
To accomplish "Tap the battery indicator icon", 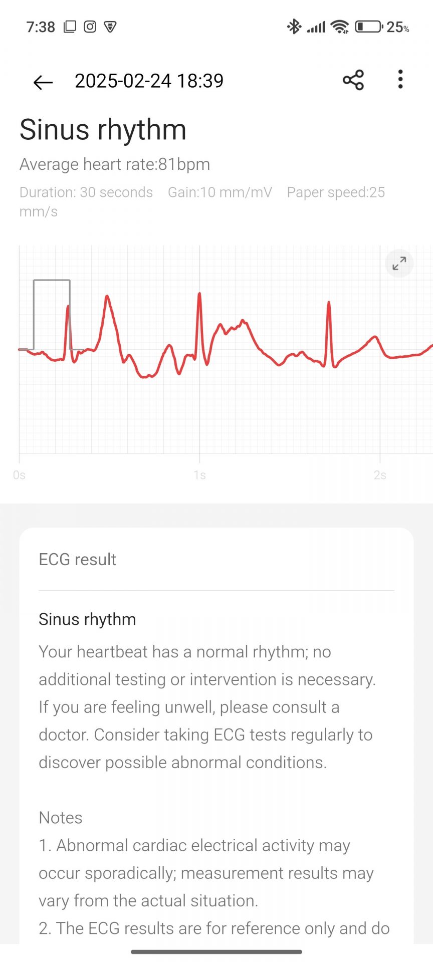I will pyautogui.click(x=369, y=27).
